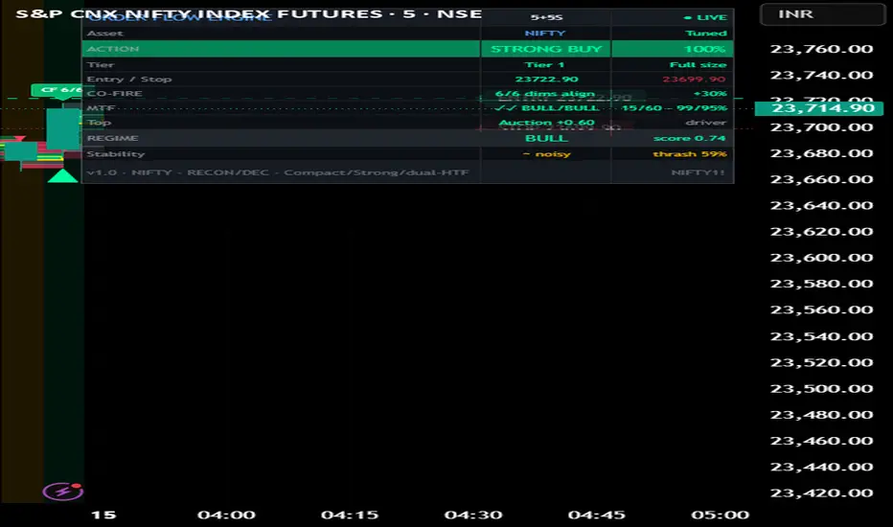Click the 23,680.00 price axis label
Image resolution: width=893 pixels, height=527 pixels.
821,153
